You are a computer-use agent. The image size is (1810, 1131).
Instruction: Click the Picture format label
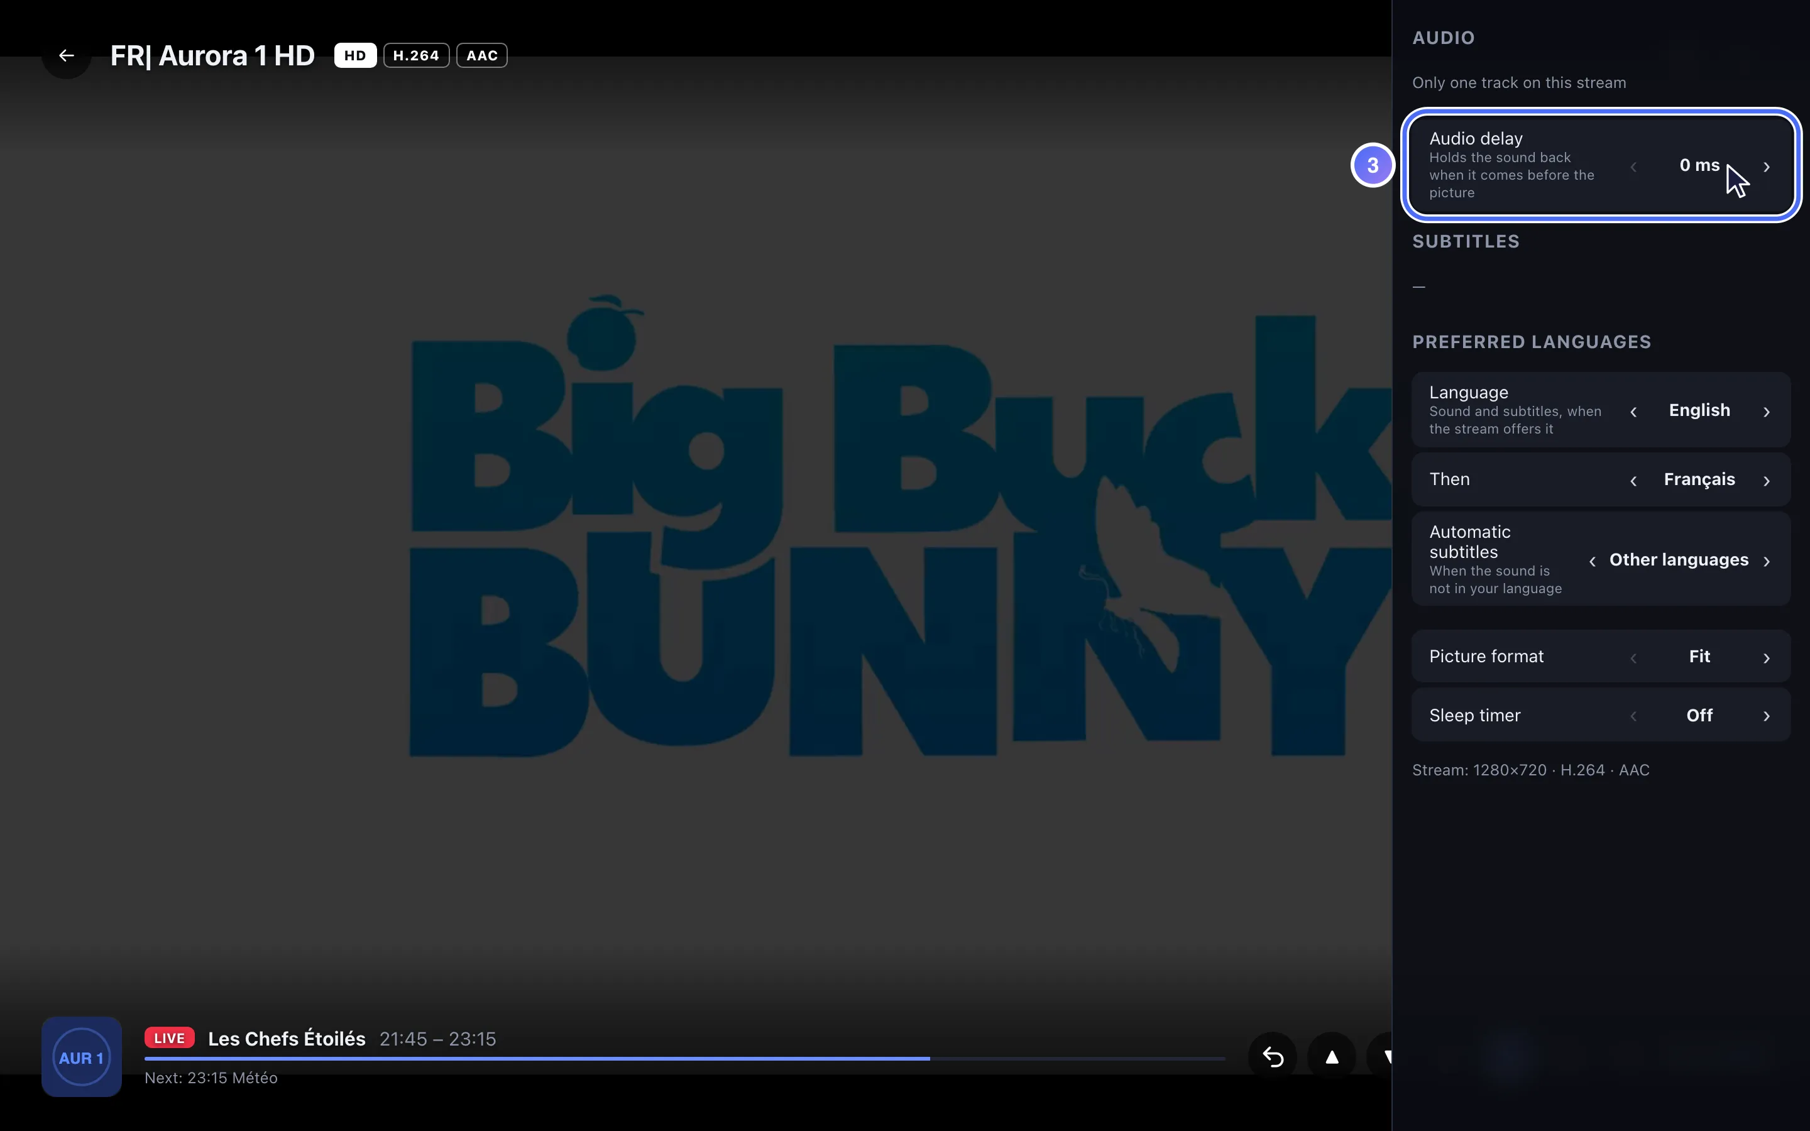1486,656
